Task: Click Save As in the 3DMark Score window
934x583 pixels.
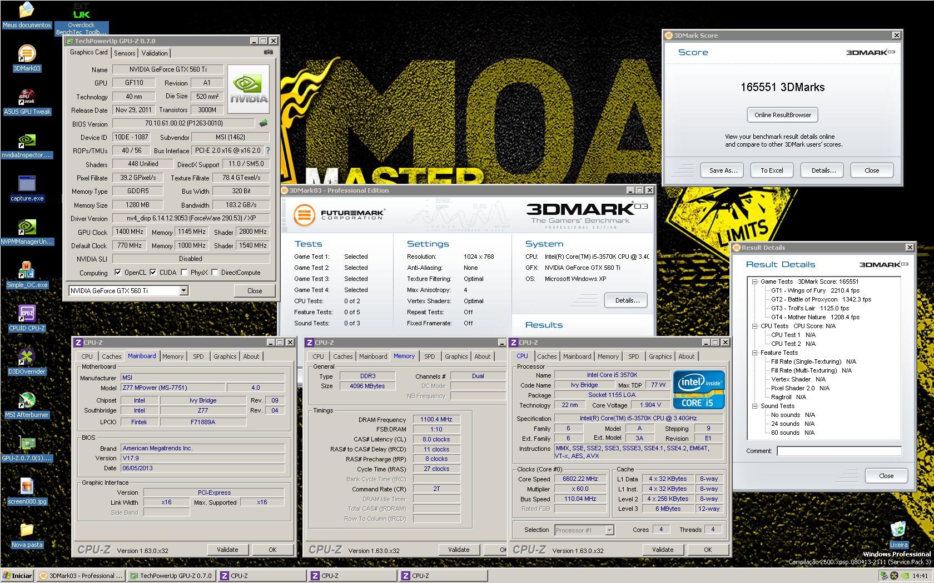Action: pyautogui.click(x=723, y=170)
